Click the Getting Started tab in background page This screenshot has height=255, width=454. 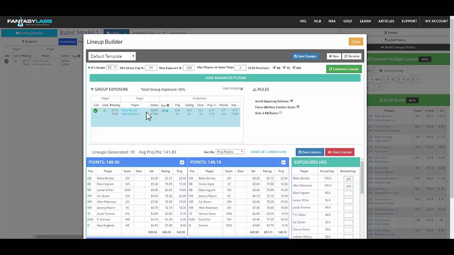[29, 33]
